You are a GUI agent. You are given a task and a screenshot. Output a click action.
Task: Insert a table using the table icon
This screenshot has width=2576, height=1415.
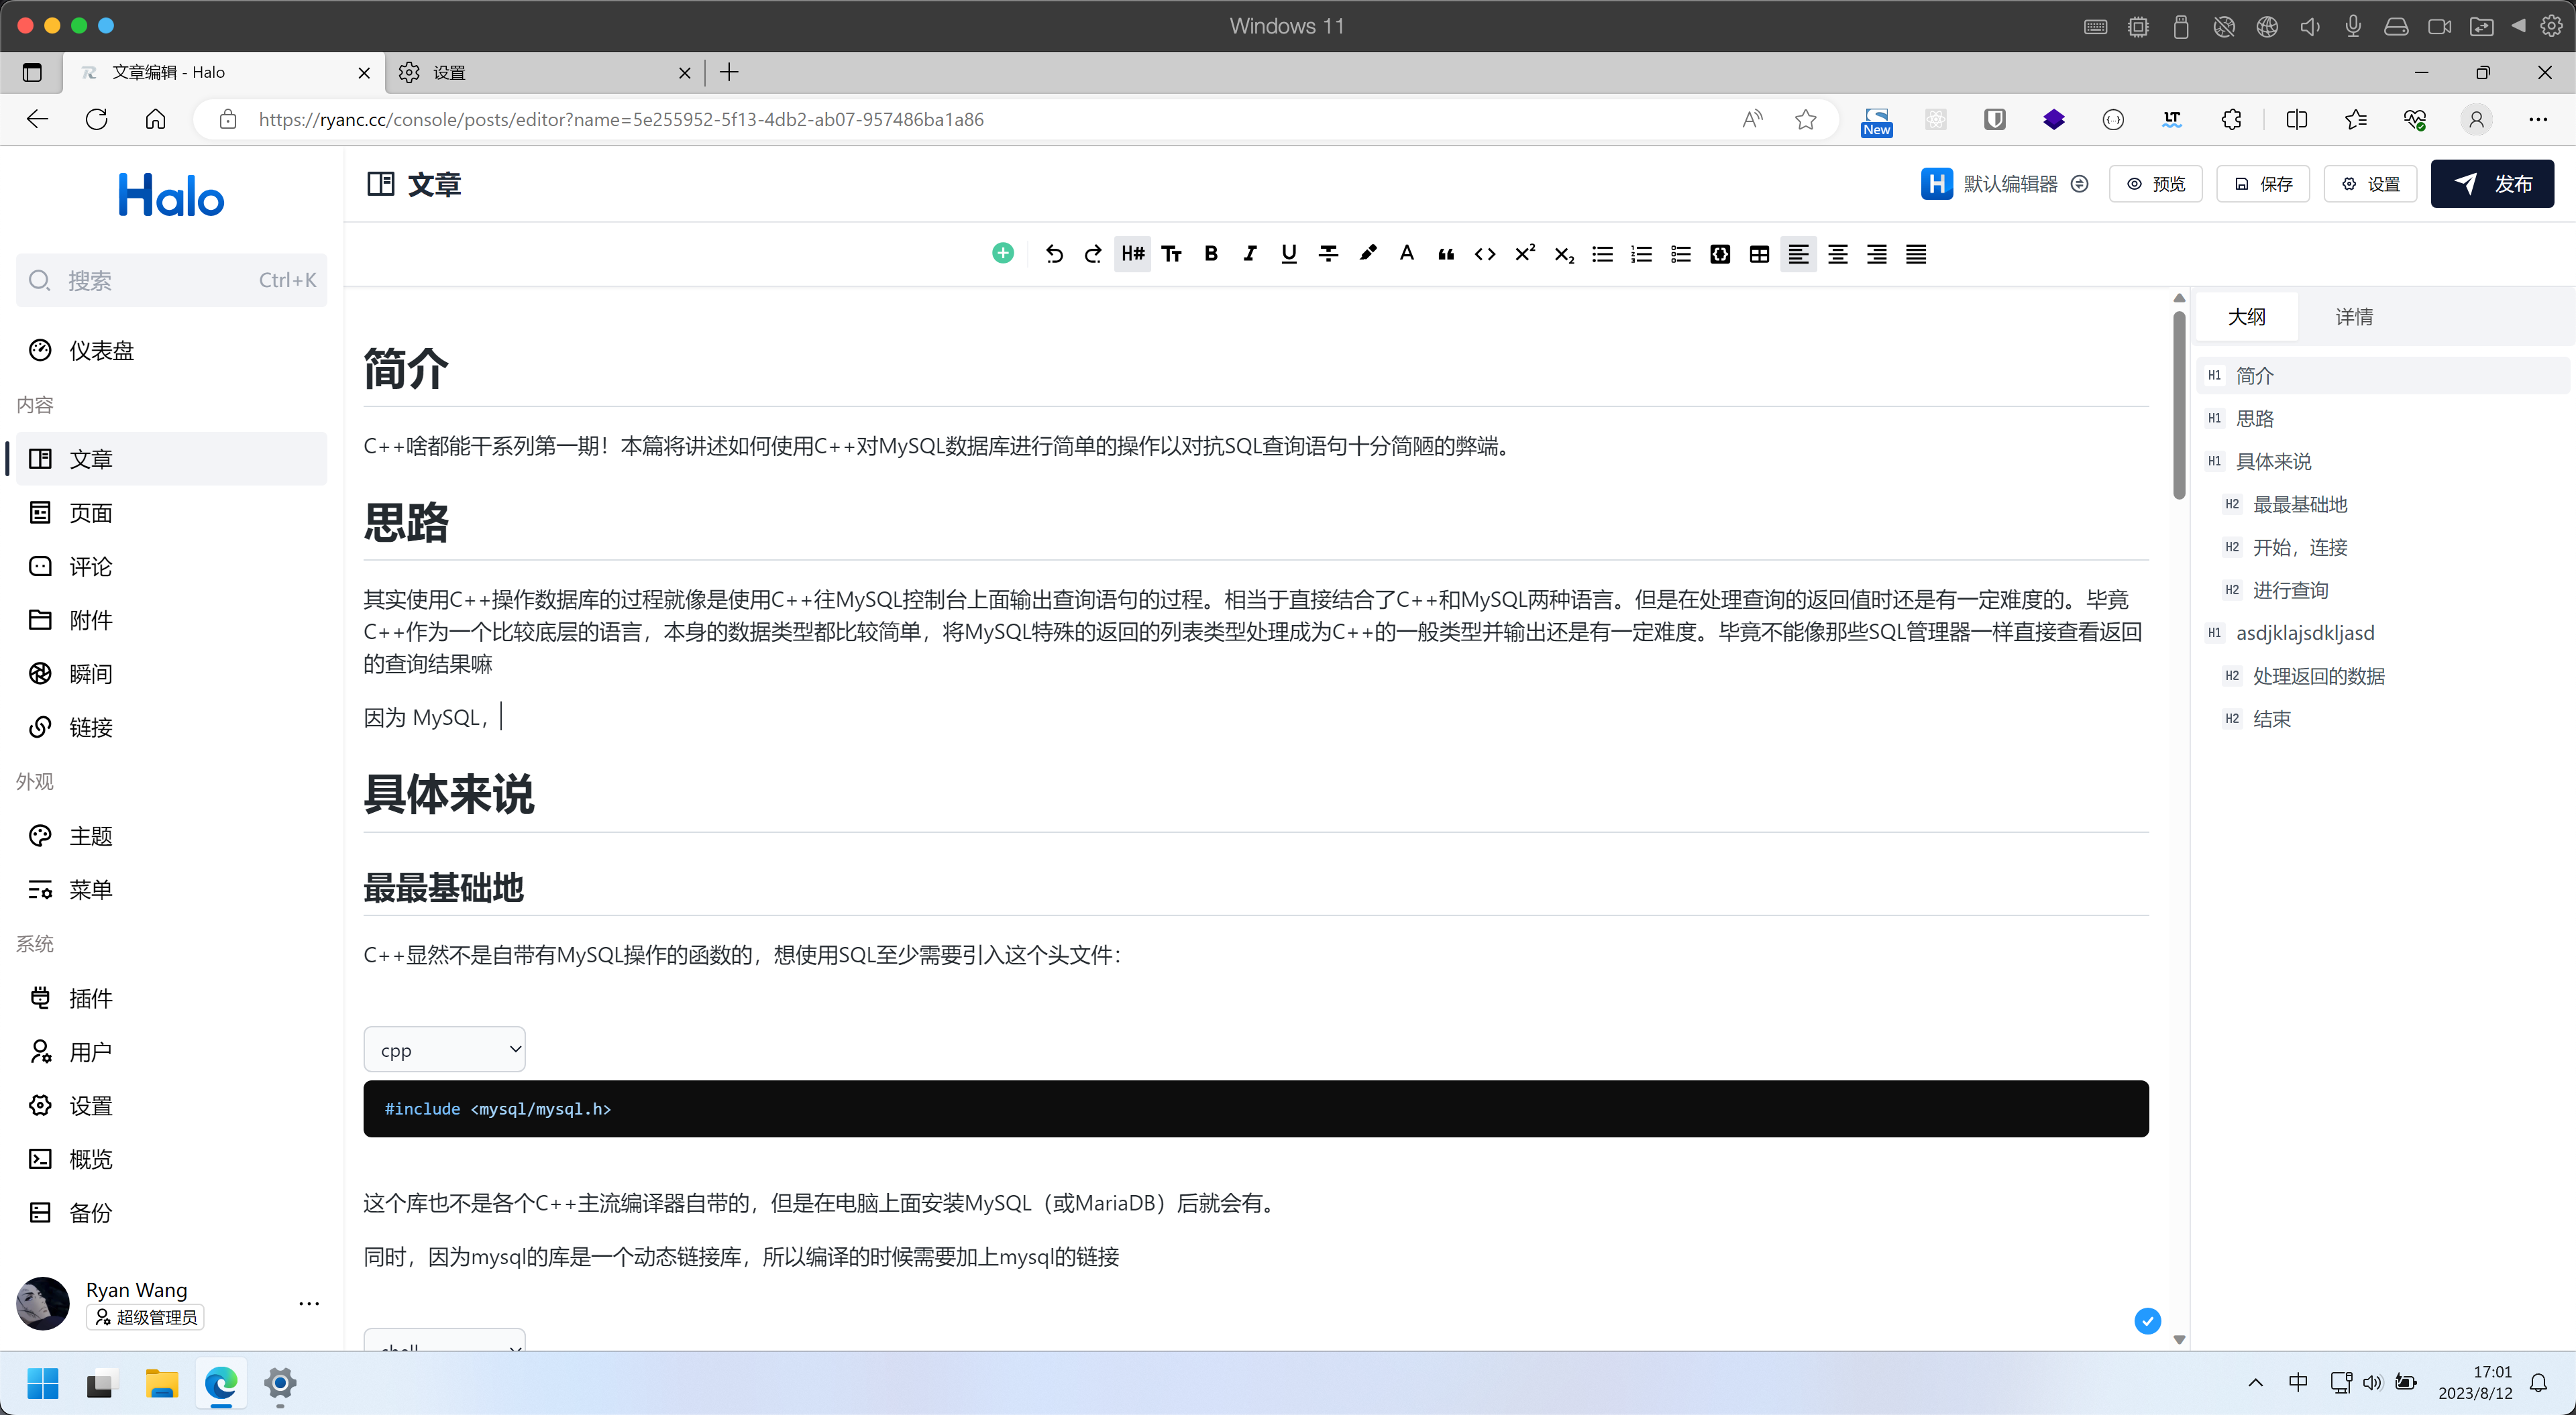1759,254
